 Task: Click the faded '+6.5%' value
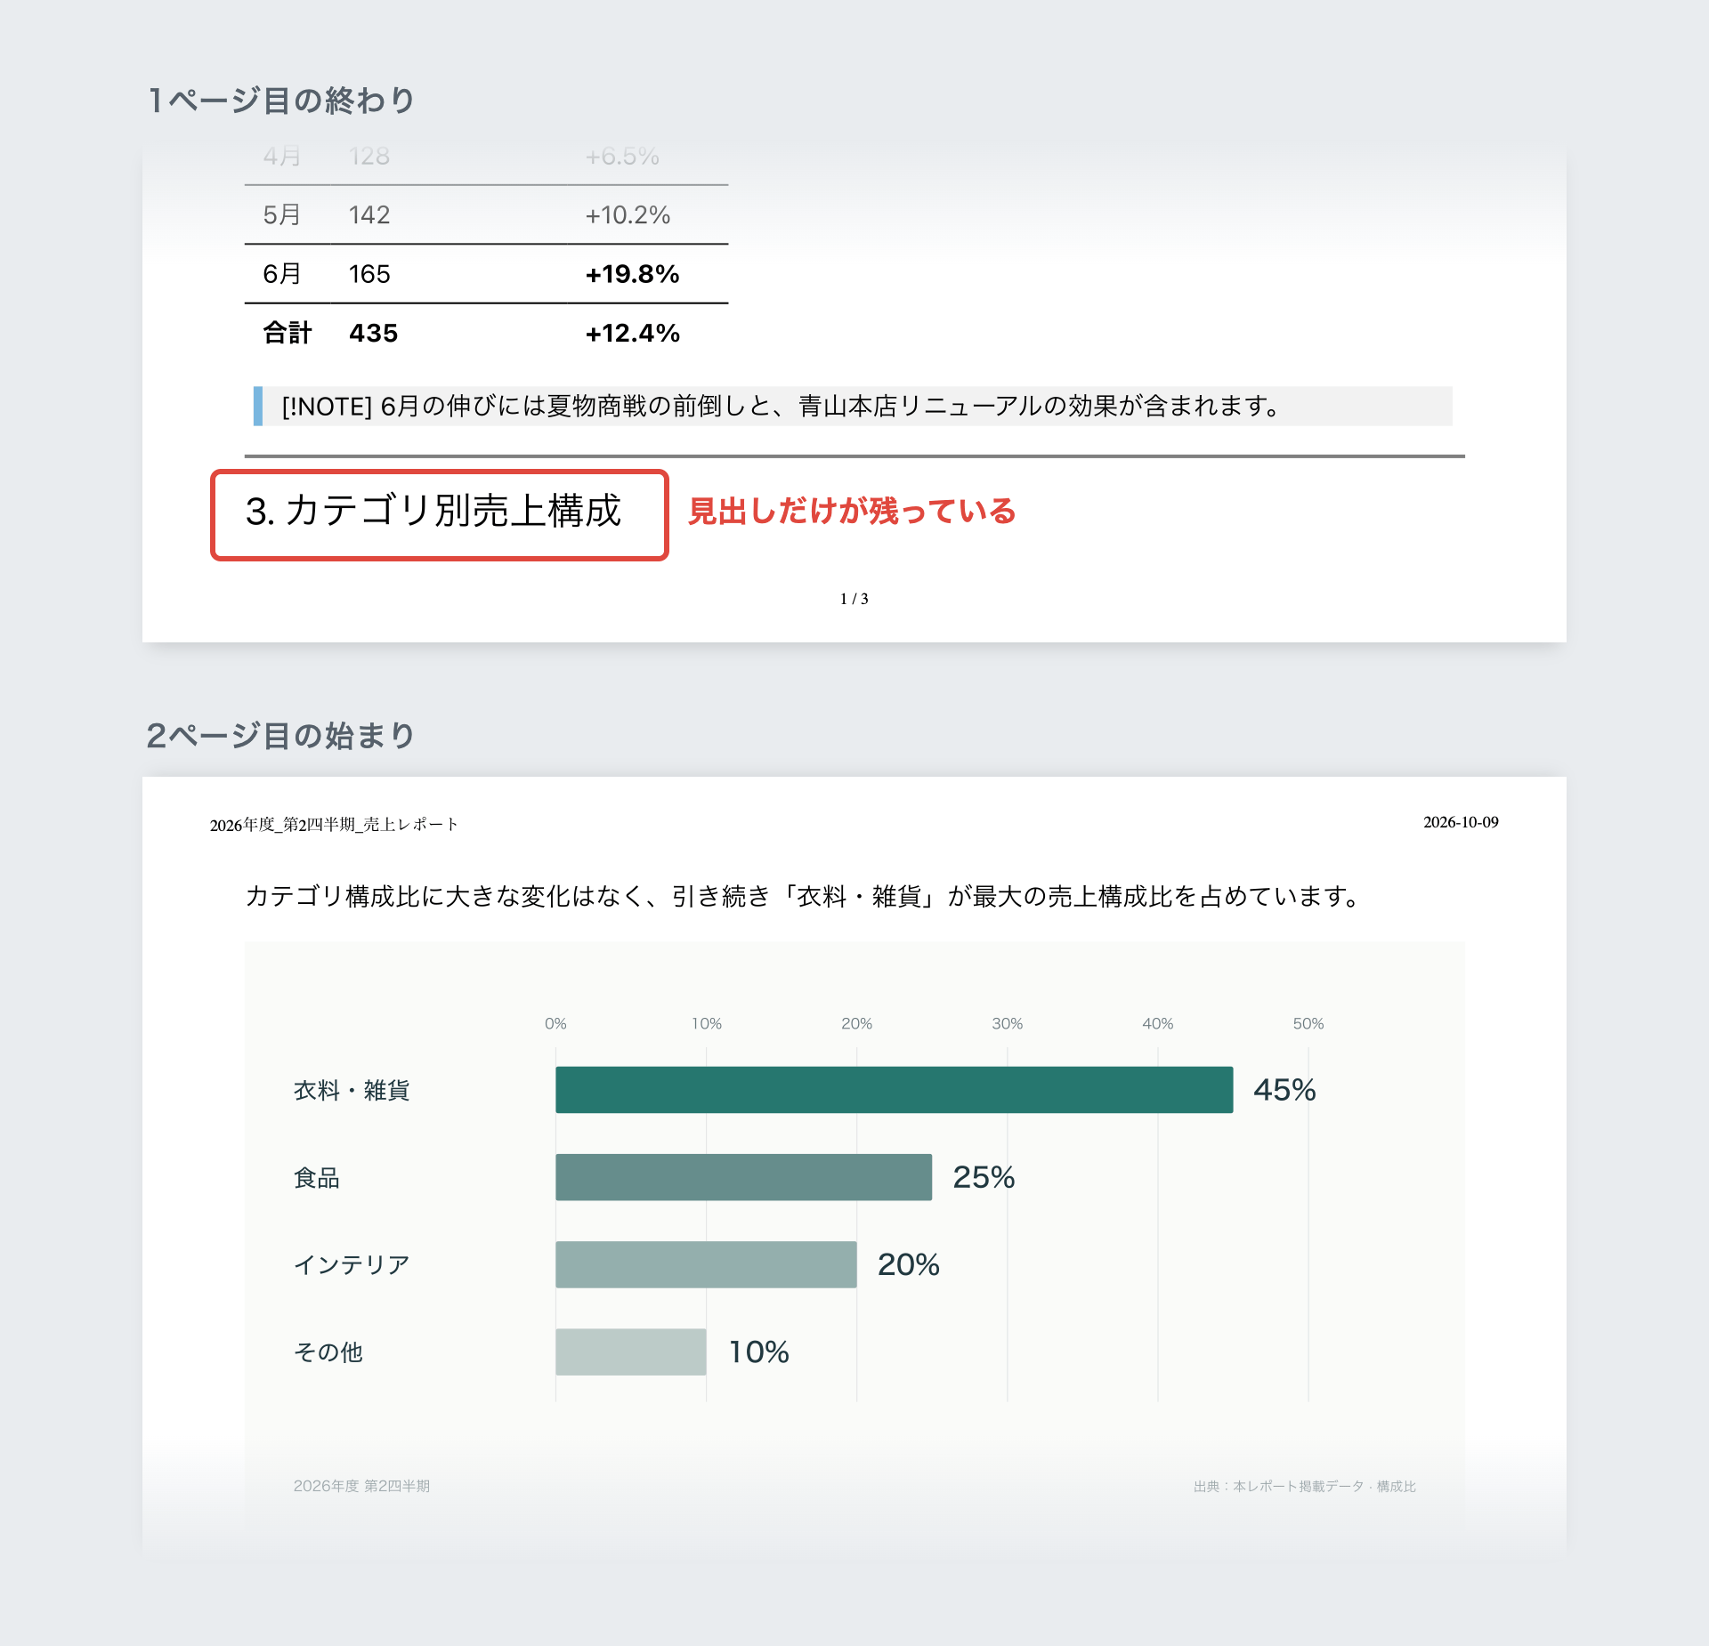tap(622, 157)
